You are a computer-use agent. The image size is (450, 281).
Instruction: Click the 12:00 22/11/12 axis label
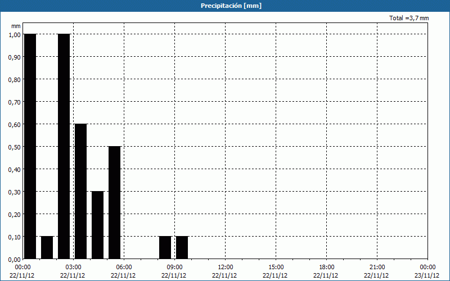(225, 271)
